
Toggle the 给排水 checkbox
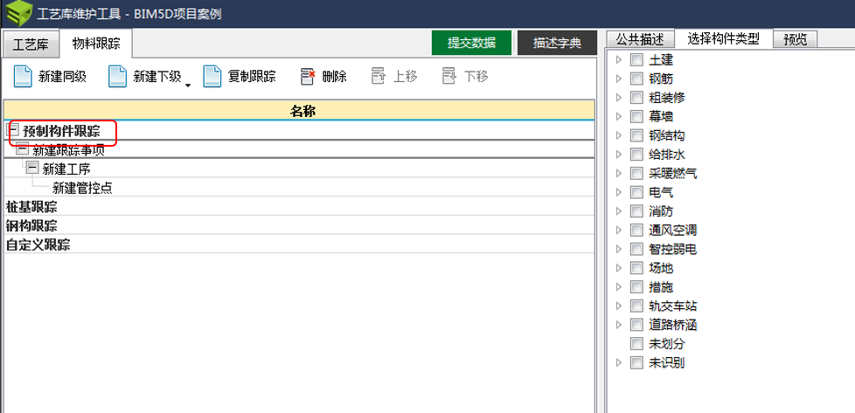(636, 155)
